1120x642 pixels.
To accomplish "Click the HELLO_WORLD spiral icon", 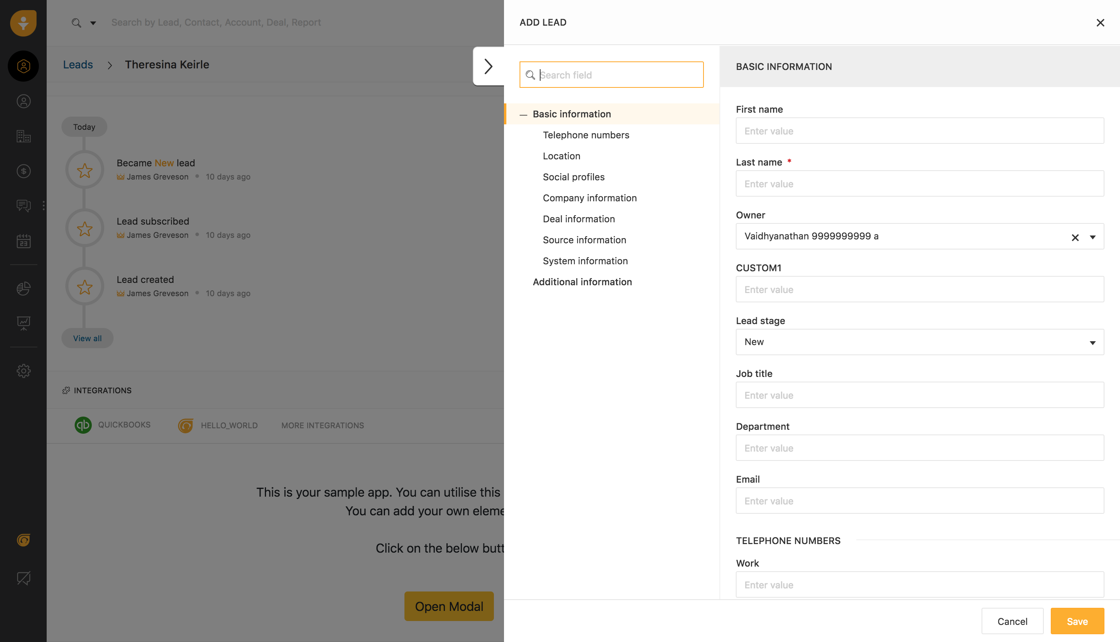I will [x=186, y=426].
